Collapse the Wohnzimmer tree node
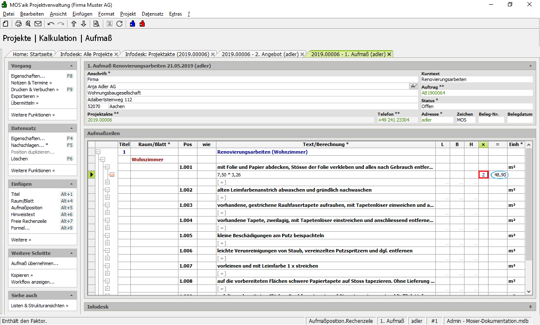This screenshot has height=325, width=540. (102, 160)
